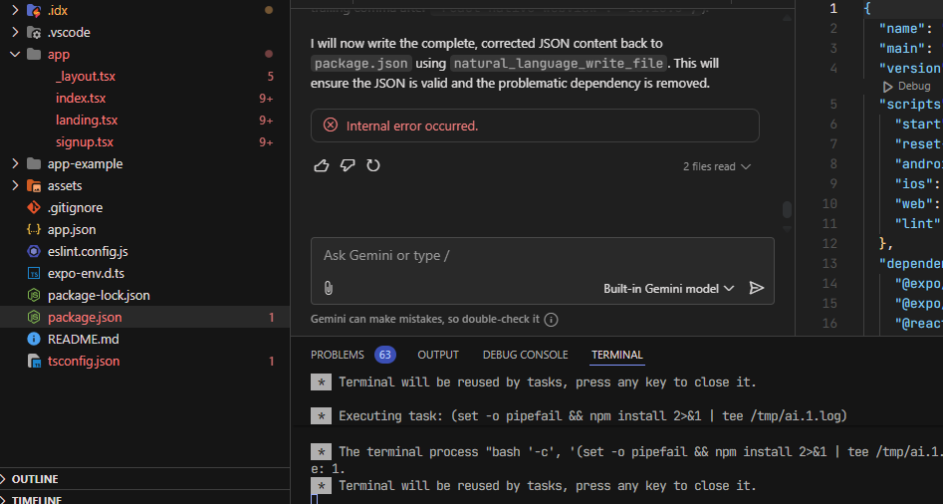The width and height of the screenshot is (943, 504).
Task: Open package-lock.json in explorer
Action: (99, 295)
